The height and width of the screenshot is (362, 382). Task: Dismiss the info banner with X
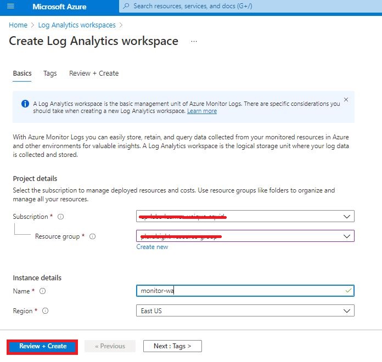point(346,100)
